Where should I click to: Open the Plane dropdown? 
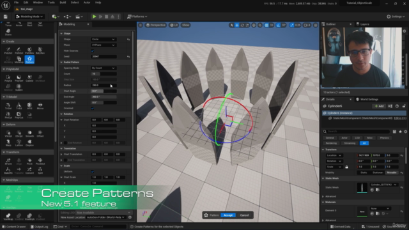click(x=104, y=45)
